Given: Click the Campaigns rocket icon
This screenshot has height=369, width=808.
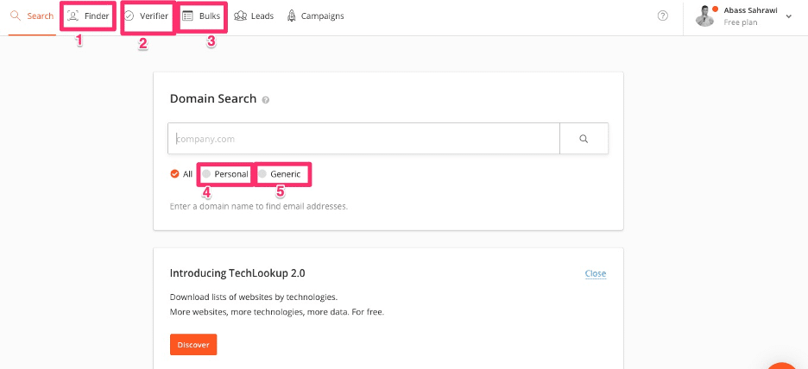Looking at the screenshot, I should tap(291, 16).
